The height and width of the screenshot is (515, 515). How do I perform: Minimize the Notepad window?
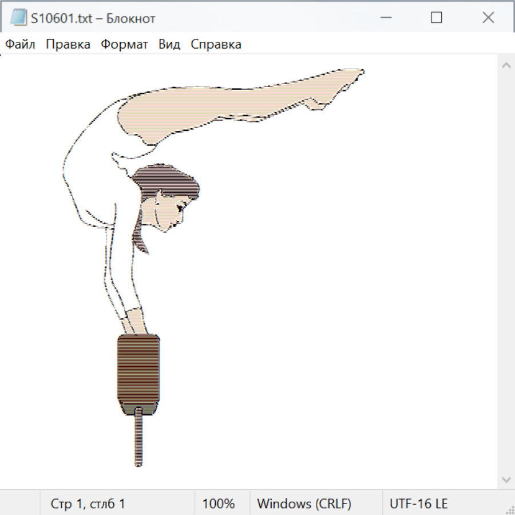tap(385, 18)
